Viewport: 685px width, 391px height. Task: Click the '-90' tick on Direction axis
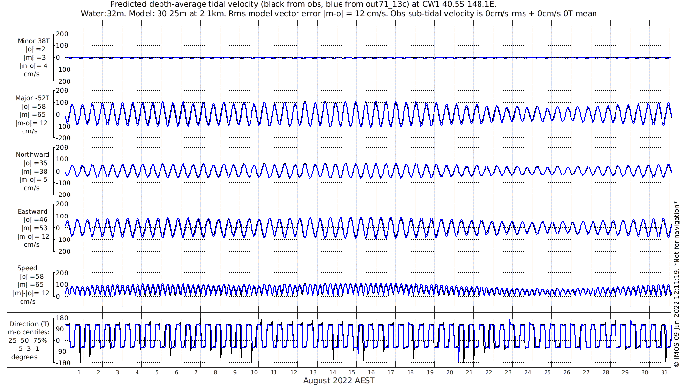coord(61,351)
